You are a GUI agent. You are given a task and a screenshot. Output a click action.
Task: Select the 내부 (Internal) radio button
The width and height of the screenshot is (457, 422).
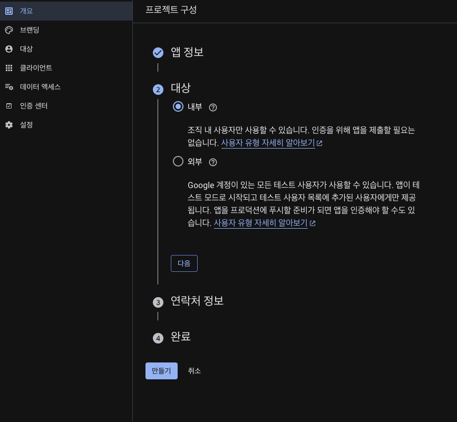[x=178, y=107]
